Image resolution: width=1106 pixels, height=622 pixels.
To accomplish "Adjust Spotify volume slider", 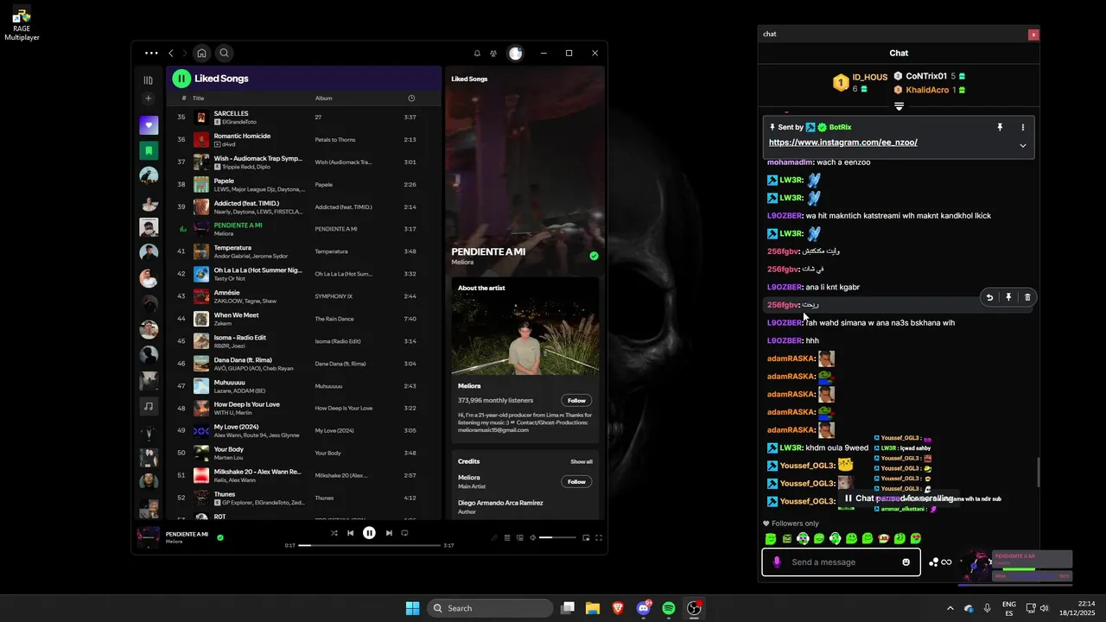I will (557, 537).
